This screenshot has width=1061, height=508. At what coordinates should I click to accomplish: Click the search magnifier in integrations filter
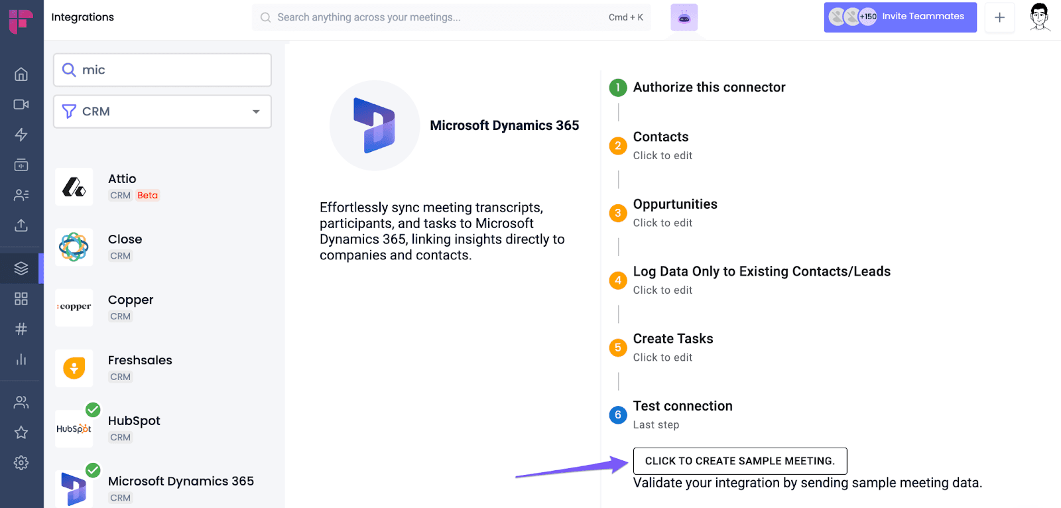[69, 70]
